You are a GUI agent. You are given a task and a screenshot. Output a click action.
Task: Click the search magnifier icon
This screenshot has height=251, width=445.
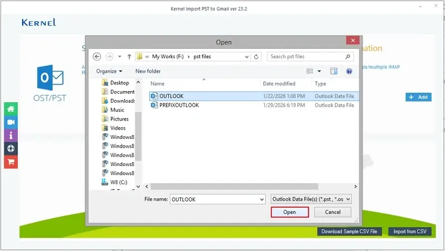click(348, 57)
